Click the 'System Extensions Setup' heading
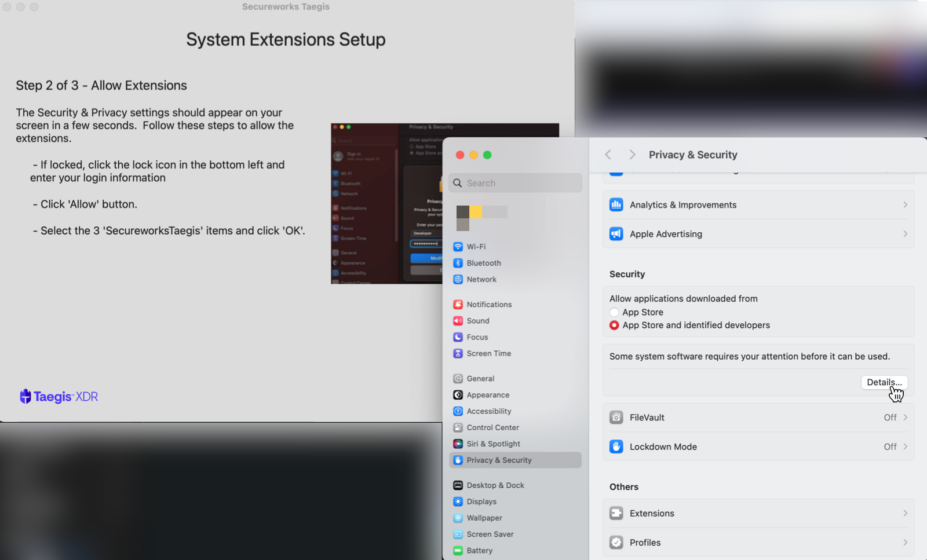Screen dimensions: 927x560 coord(286,39)
